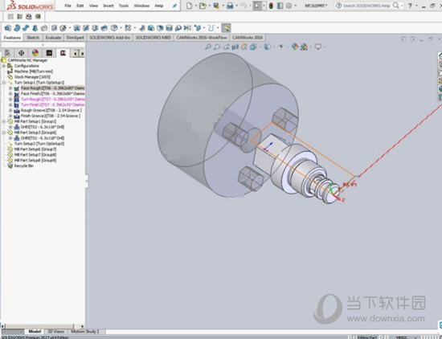Switch to the CAMWorks 2016-WorkFlow tab
Image resolution: width=442 pixels, height=339 pixels.
pos(202,38)
